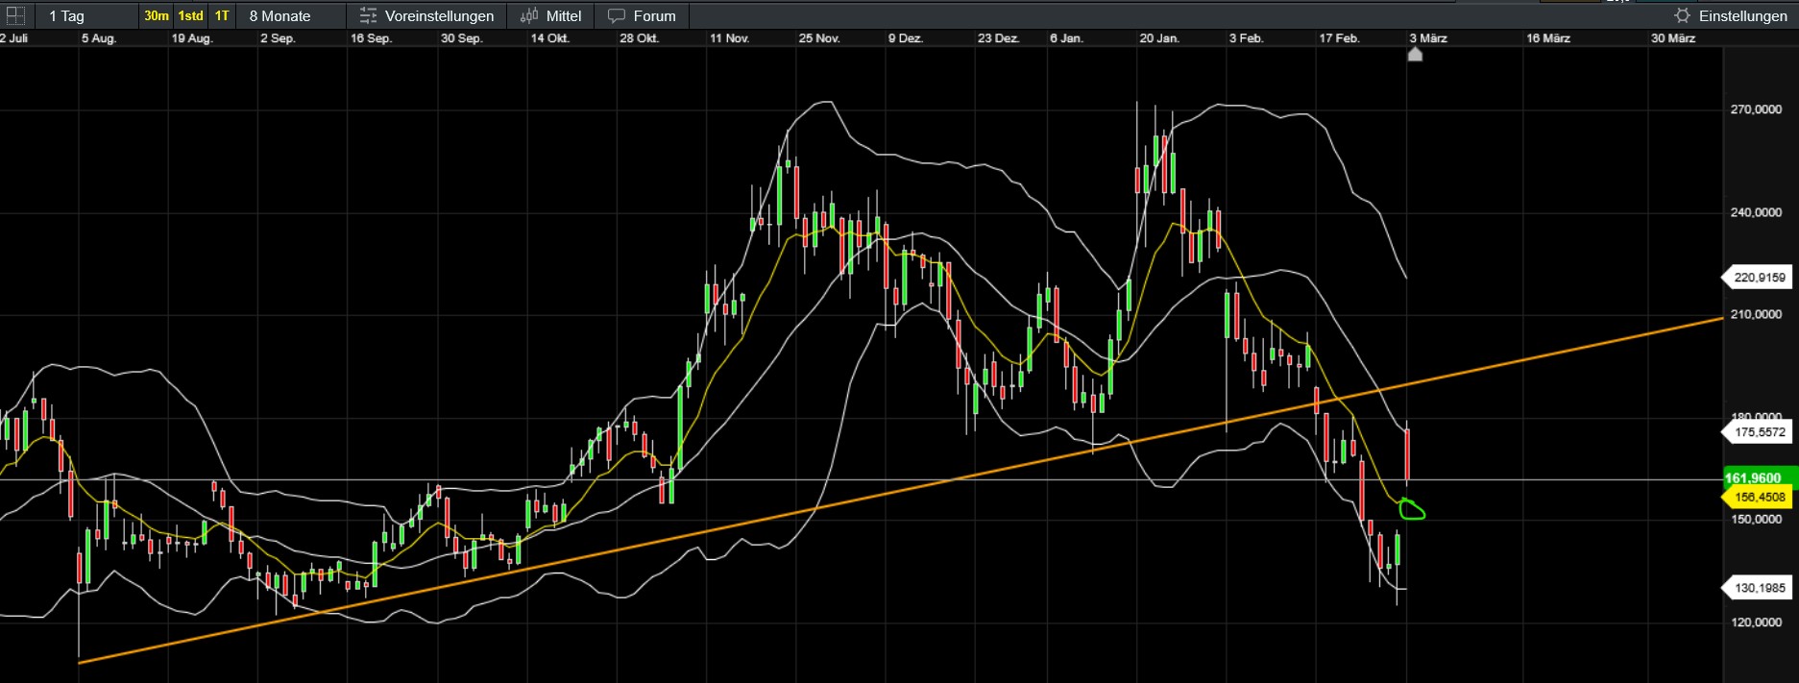Switch to the 30m interval
1799x683 pixels.
pyautogui.click(x=157, y=15)
